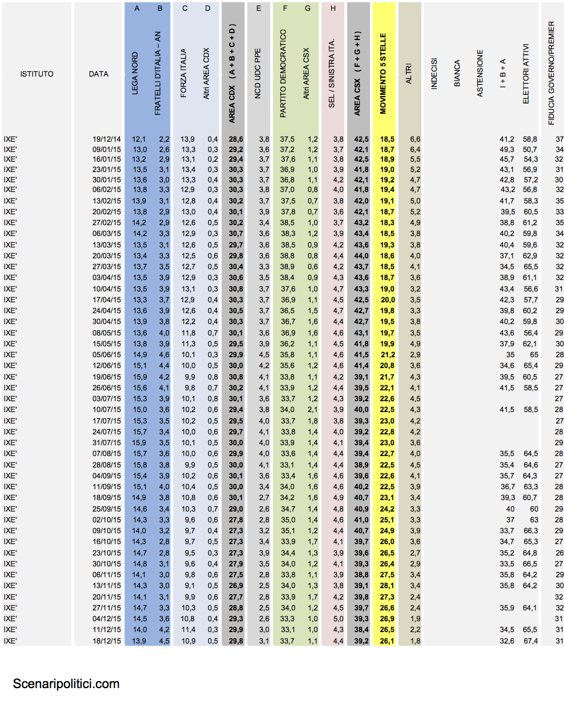Select the date cell 05/06/15

(x=107, y=354)
